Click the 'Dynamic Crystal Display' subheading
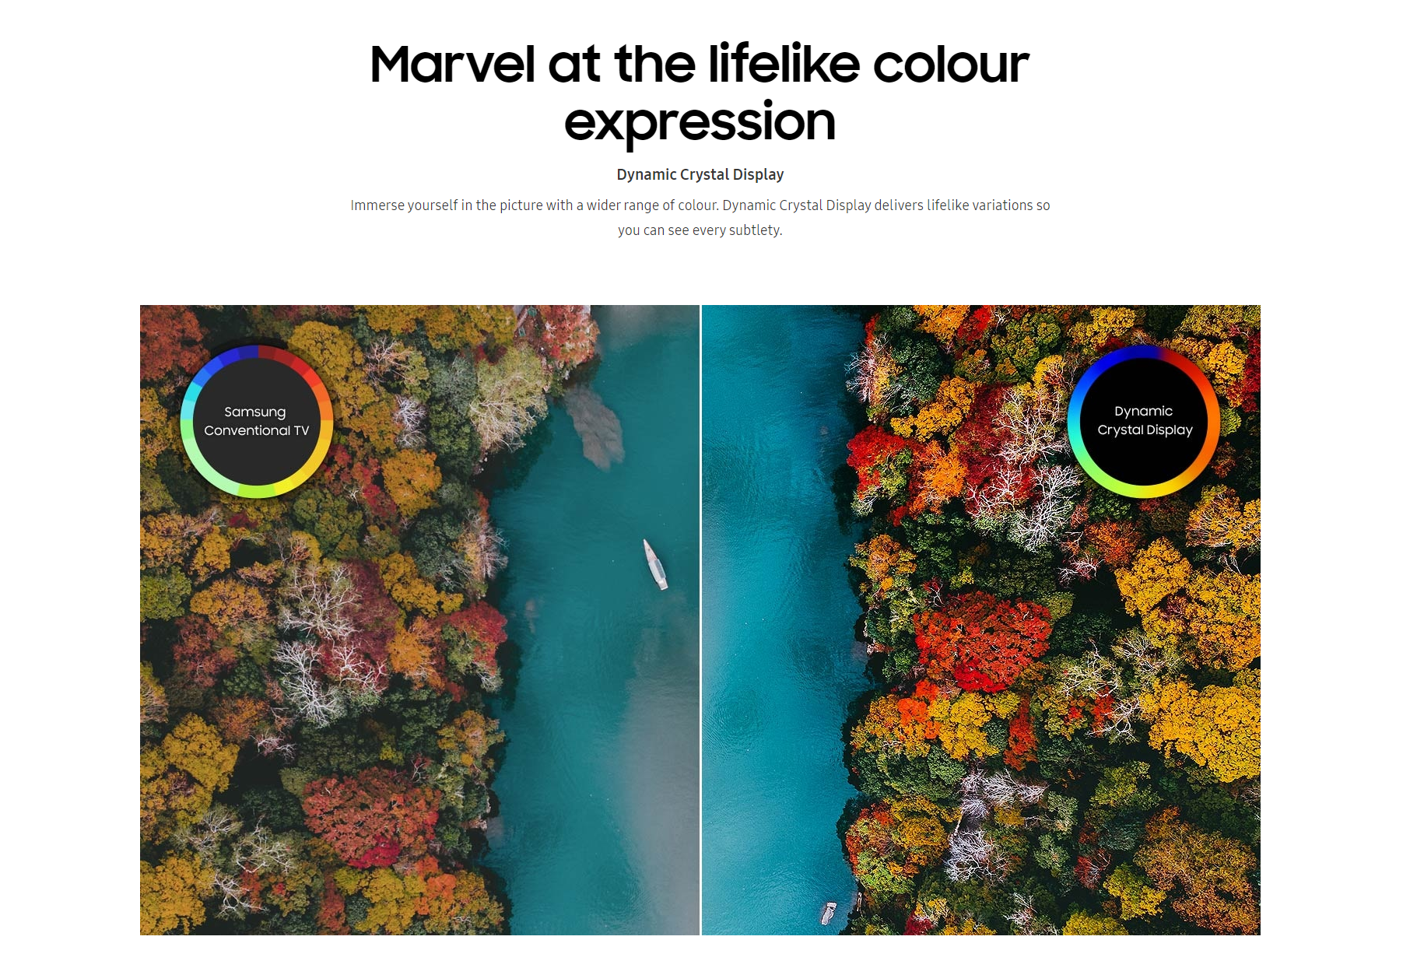 tap(700, 174)
